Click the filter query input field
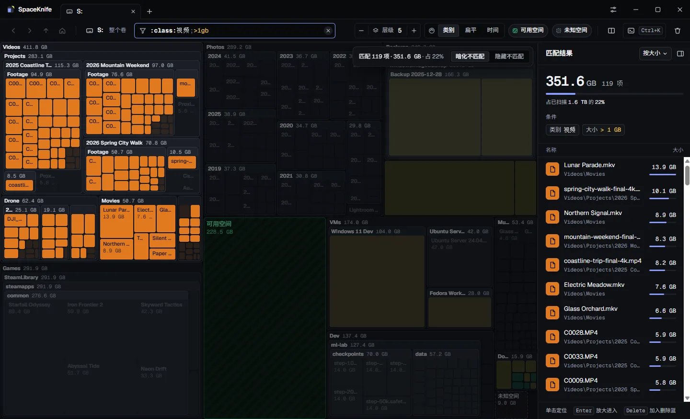 pos(235,31)
